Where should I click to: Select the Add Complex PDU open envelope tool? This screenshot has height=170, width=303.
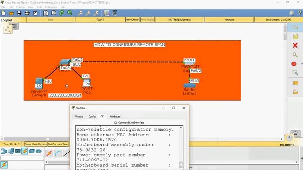(295, 92)
